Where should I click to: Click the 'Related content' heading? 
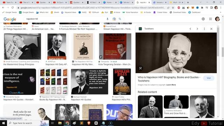tap(147, 92)
